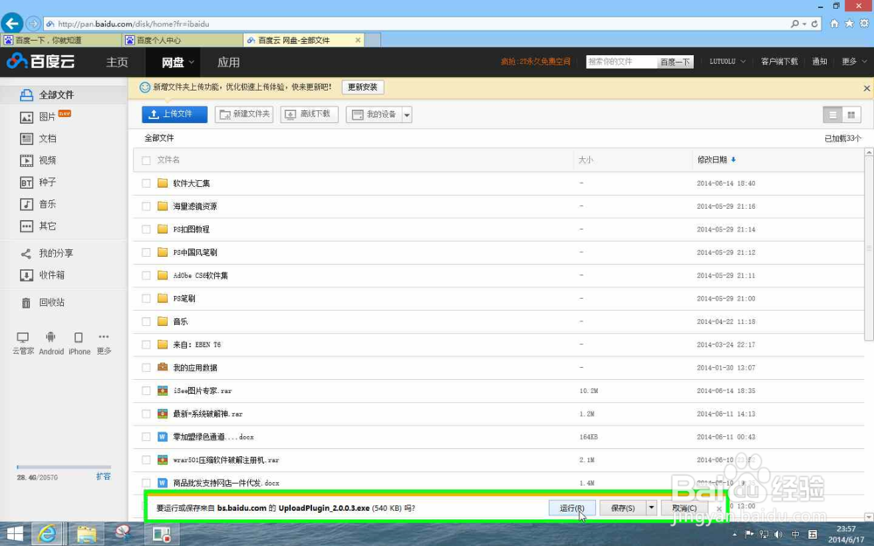The image size is (874, 546).
Task: Check the box for iSee图片专家.rar
Action: 146,391
